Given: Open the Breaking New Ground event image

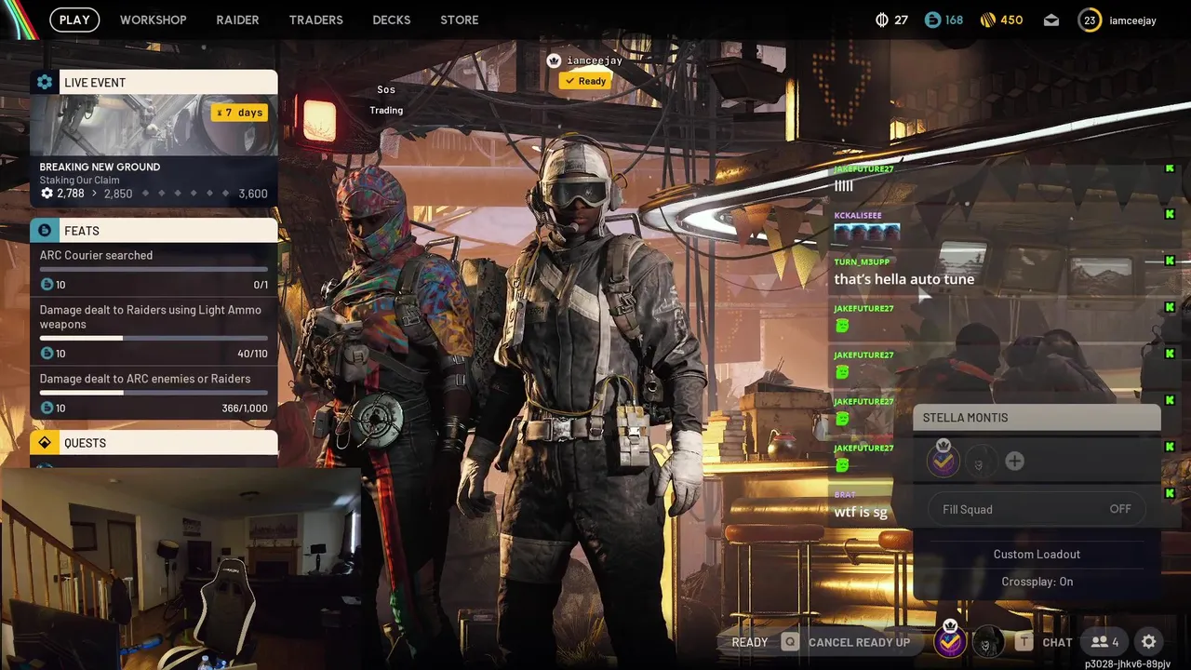Looking at the screenshot, I should click(154, 125).
